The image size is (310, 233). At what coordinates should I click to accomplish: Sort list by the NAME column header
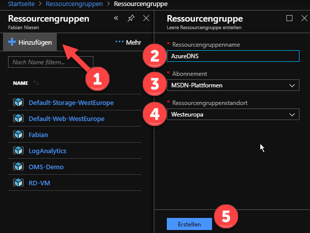(x=21, y=83)
